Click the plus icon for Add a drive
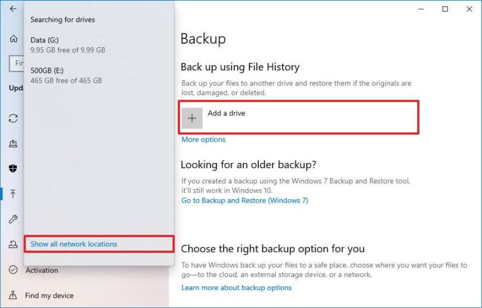This screenshot has height=308, width=482. click(x=192, y=118)
